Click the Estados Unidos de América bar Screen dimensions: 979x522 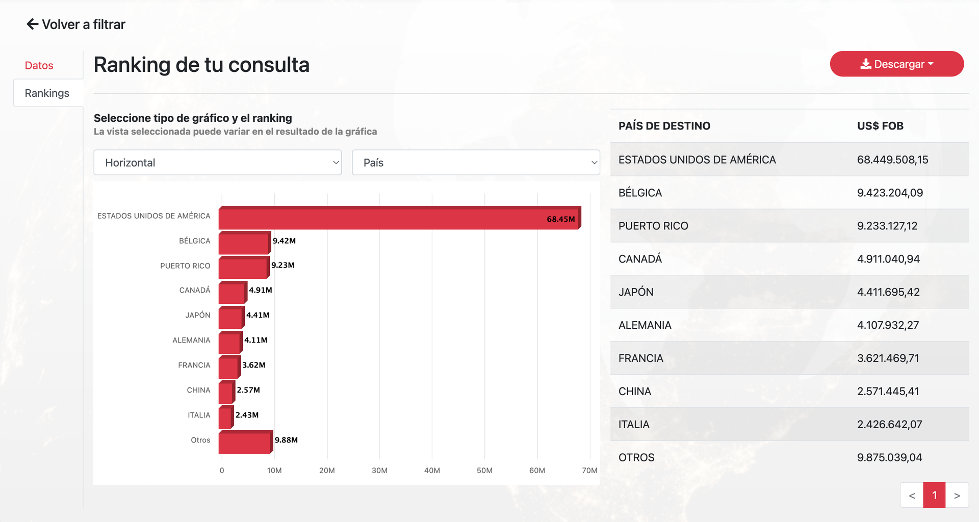tap(400, 218)
